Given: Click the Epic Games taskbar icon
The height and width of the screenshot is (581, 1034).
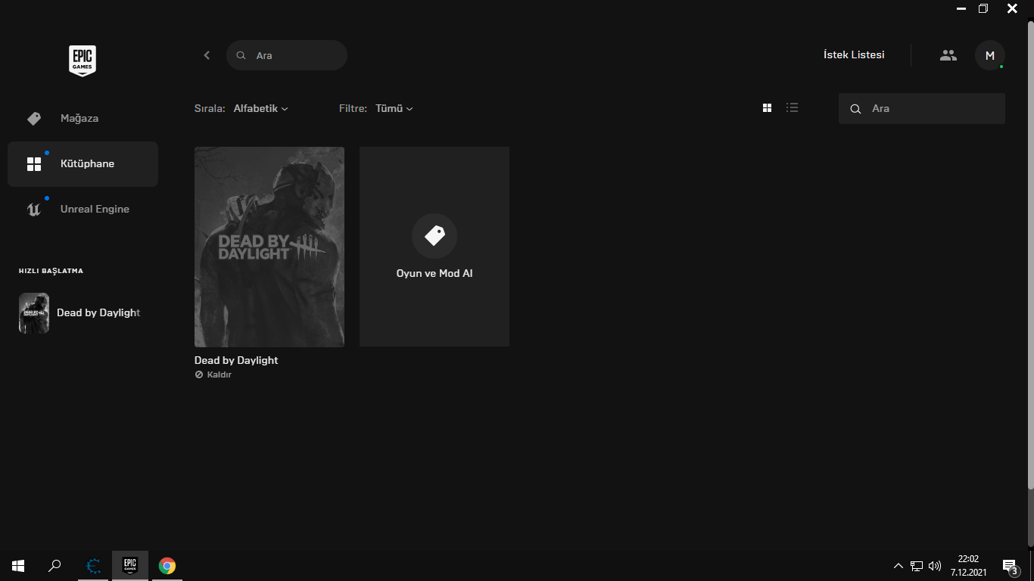Looking at the screenshot, I should click(x=130, y=565).
